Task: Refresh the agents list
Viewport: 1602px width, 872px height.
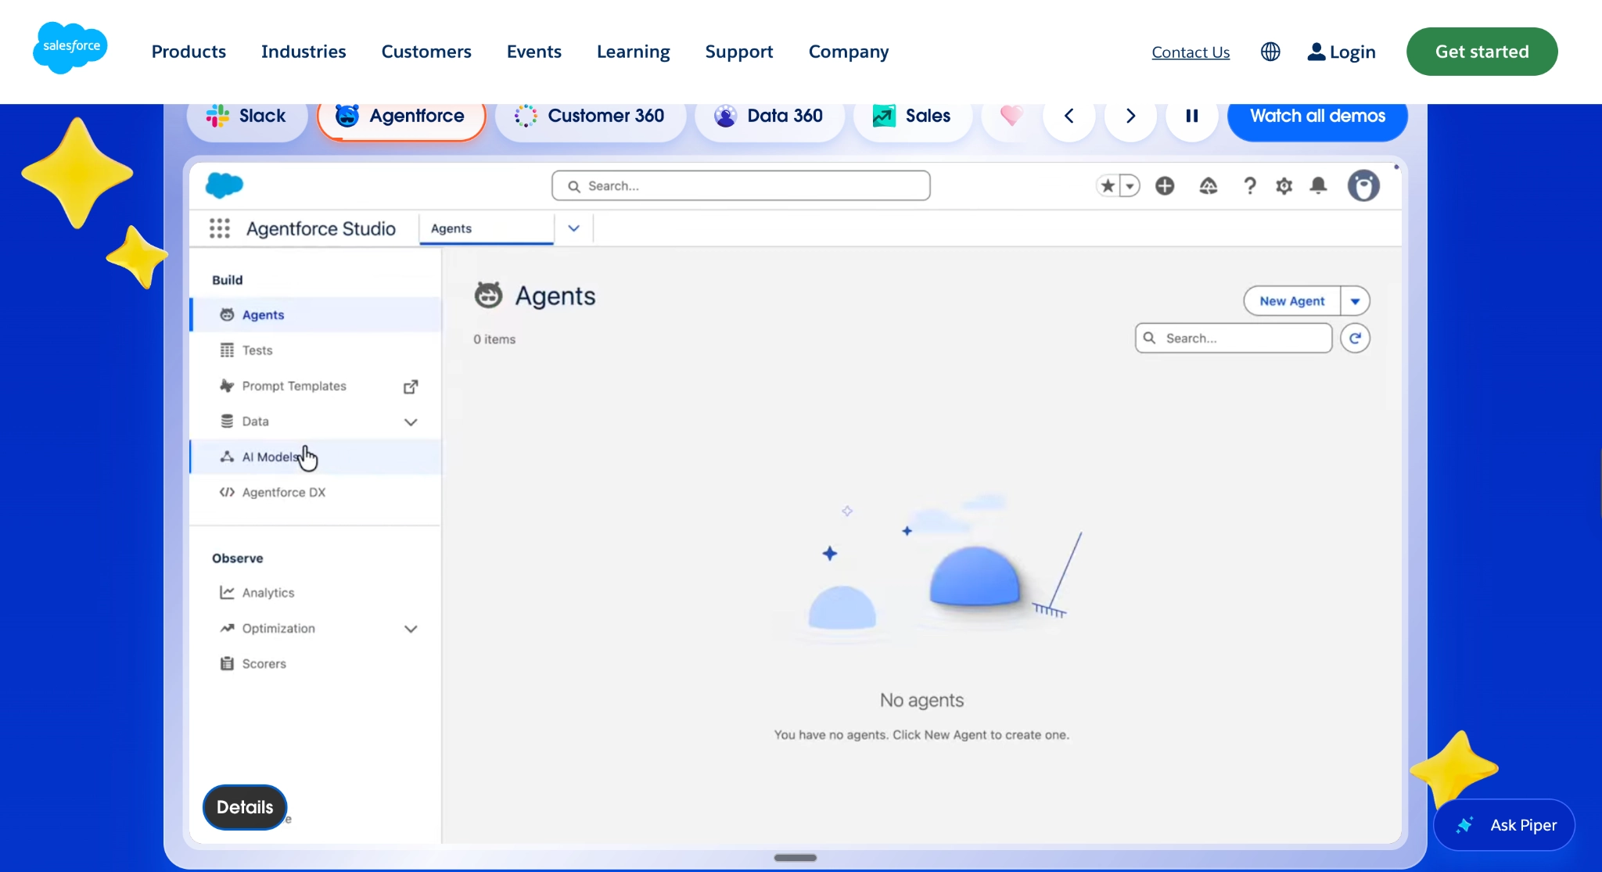Action: (1355, 338)
